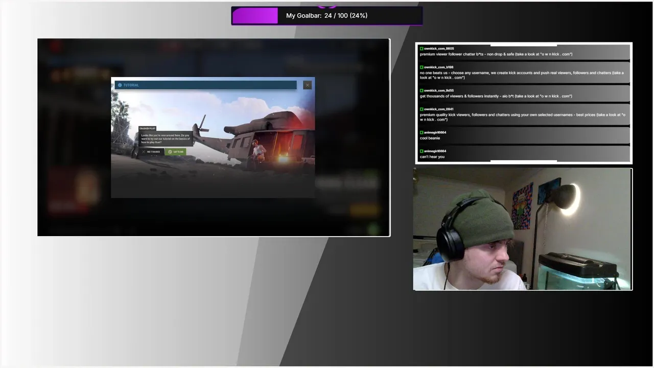
Task: Click animegirl6664 above "cool beanie"
Action: click(x=435, y=132)
